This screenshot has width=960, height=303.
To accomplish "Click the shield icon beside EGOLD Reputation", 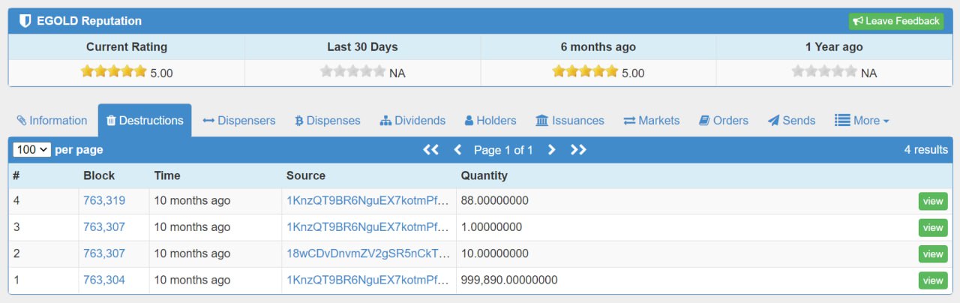I will (x=25, y=21).
